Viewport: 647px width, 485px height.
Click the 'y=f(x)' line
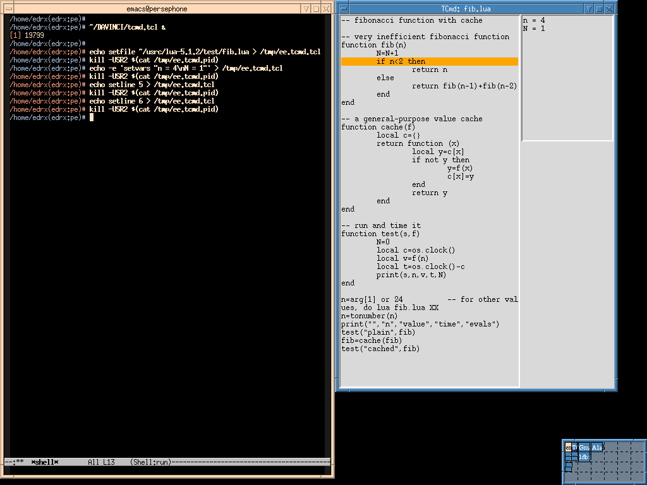click(x=460, y=168)
